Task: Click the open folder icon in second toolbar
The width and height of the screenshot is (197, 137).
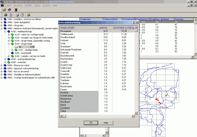Action: (29, 15)
